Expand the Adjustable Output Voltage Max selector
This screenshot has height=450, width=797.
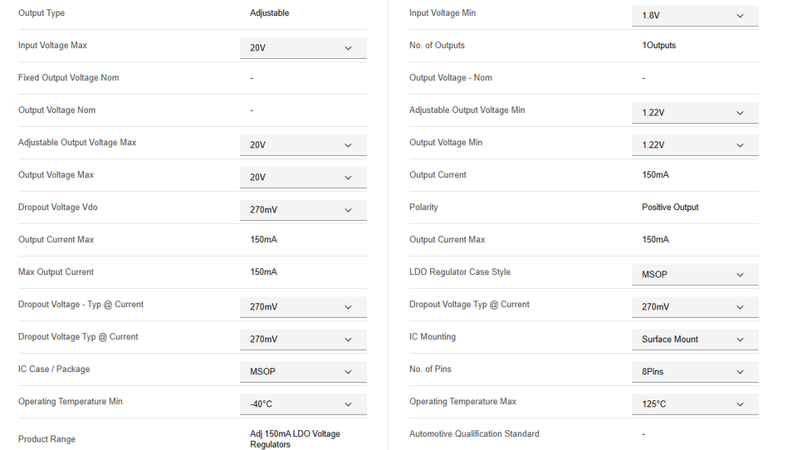tap(303, 145)
